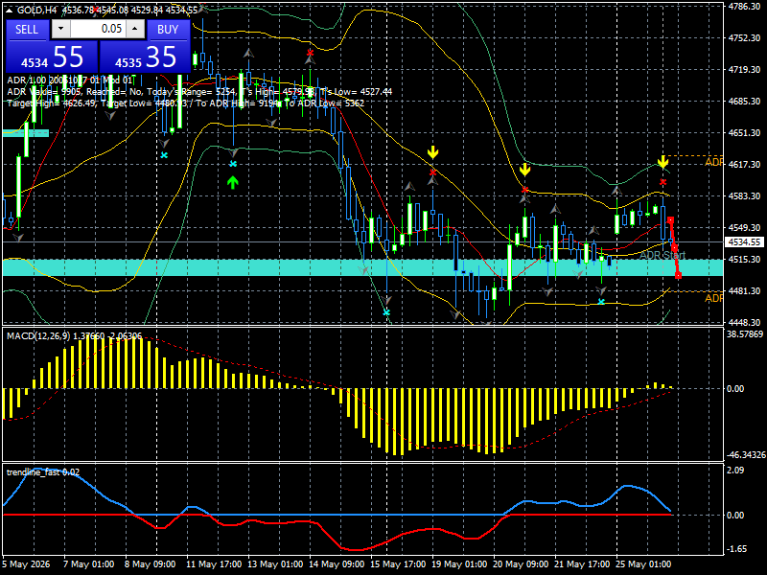Select lower orange ADR target label
Viewport: 767px width, 575px height.
(x=713, y=298)
